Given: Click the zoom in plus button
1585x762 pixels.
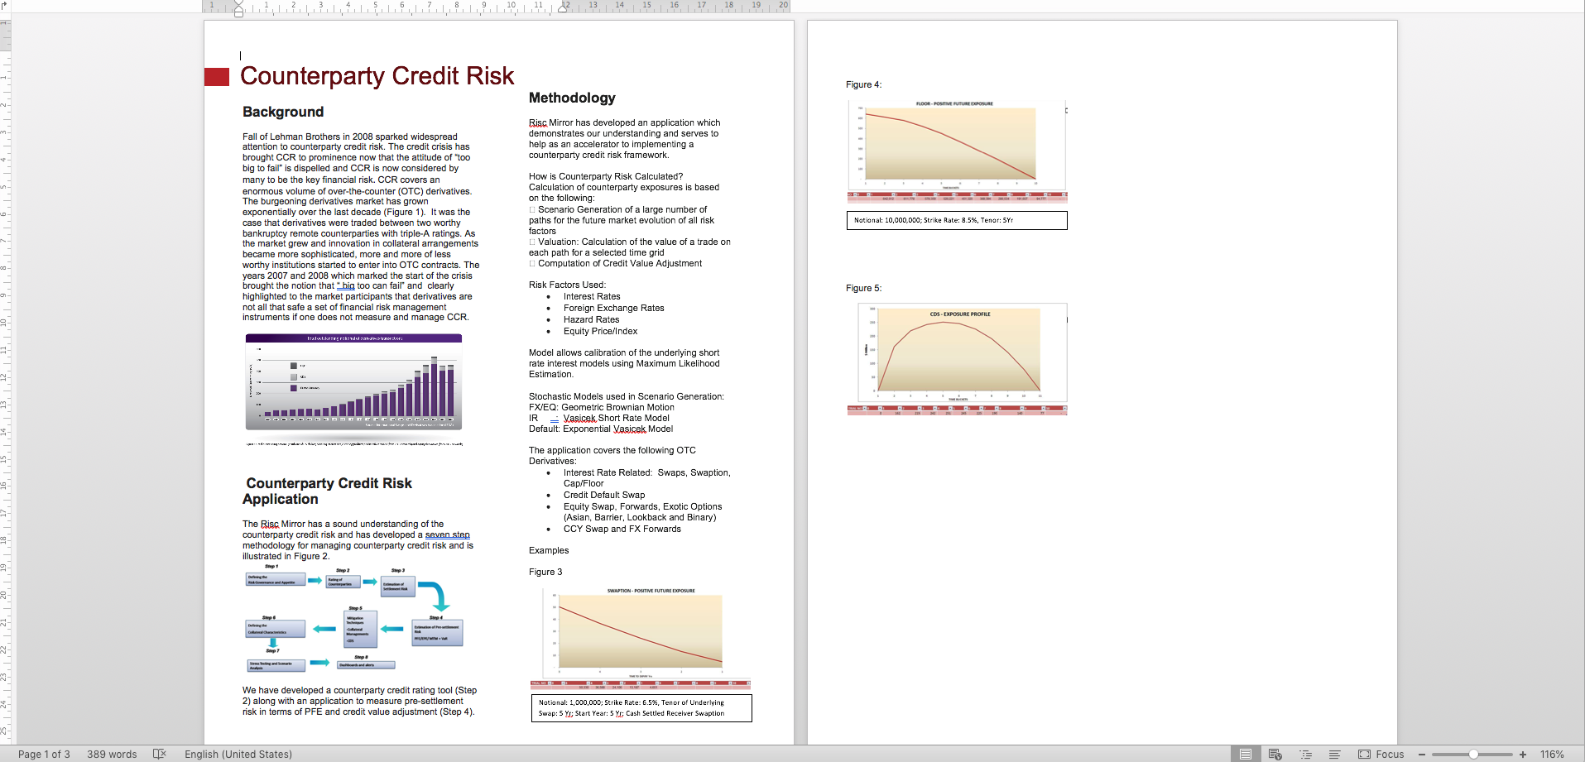Looking at the screenshot, I should (x=1522, y=754).
